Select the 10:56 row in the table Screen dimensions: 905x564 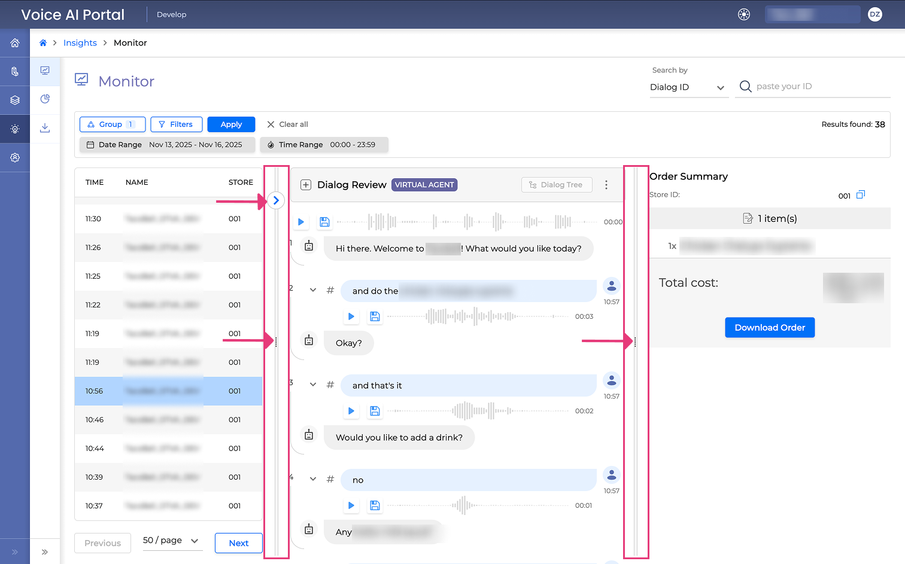(x=168, y=391)
